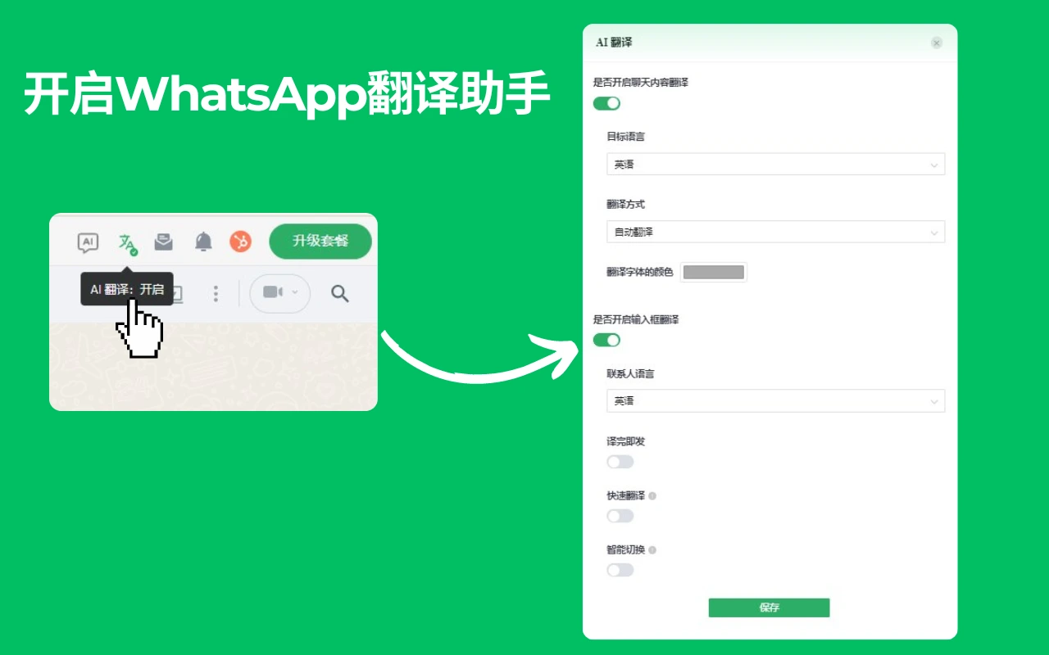Click the notification bell icon
The image size is (1049, 655).
coord(202,242)
